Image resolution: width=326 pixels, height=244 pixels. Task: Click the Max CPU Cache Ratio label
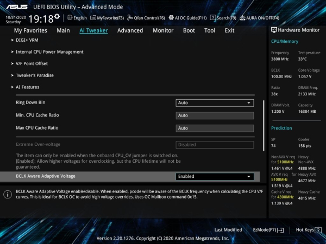(x=37, y=128)
